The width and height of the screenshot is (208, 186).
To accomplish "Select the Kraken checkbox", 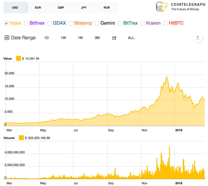I will pyautogui.click(x=143, y=23).
